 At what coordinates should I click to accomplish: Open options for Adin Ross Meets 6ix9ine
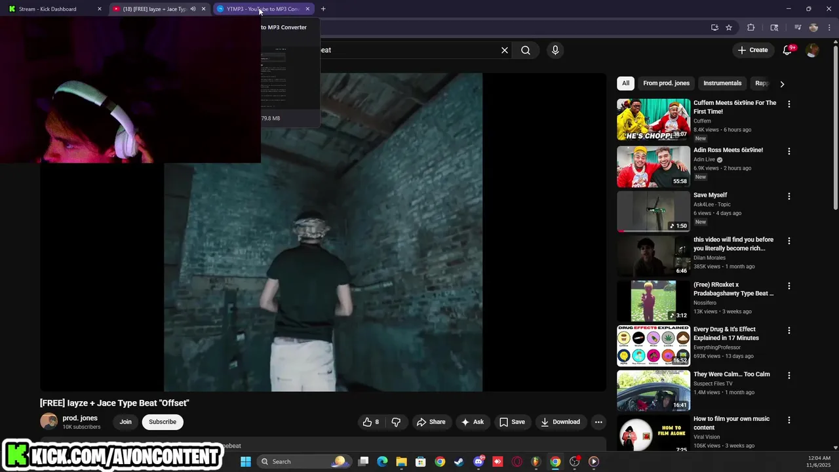click(789, 151)
